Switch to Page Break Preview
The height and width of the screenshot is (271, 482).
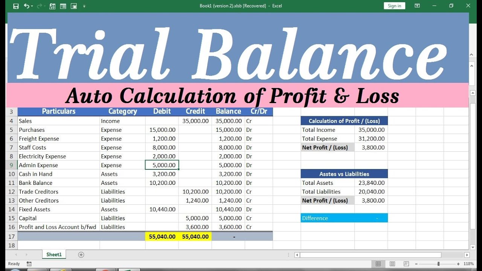tap(406, 264)
